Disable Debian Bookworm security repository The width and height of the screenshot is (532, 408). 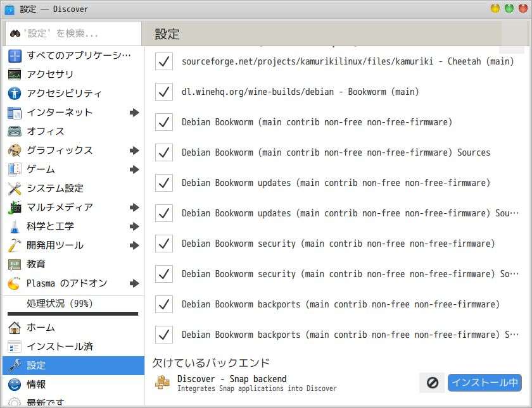pyautogui.click(x=164, y=244)
